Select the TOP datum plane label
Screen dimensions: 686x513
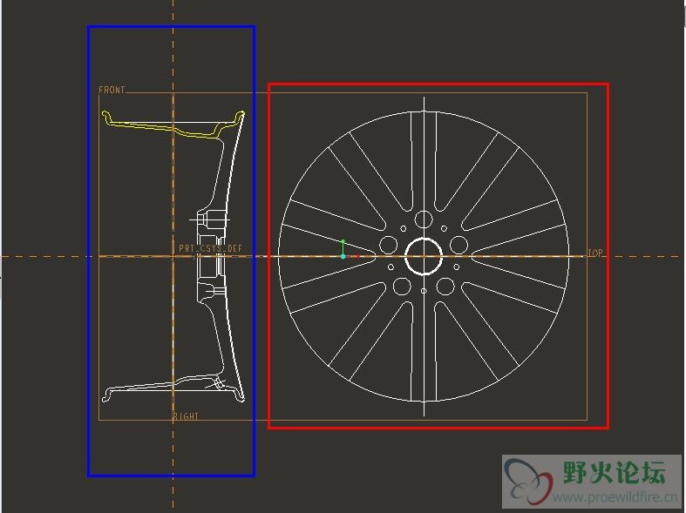coord(595,253)
